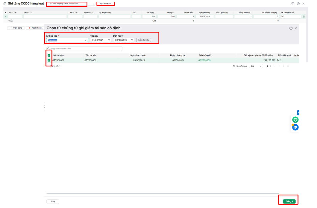Delete row 1 using the trash icon

pos(304,16)
